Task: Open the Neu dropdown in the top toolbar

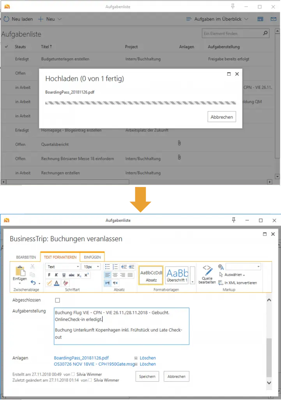Action: pos(50,19)
